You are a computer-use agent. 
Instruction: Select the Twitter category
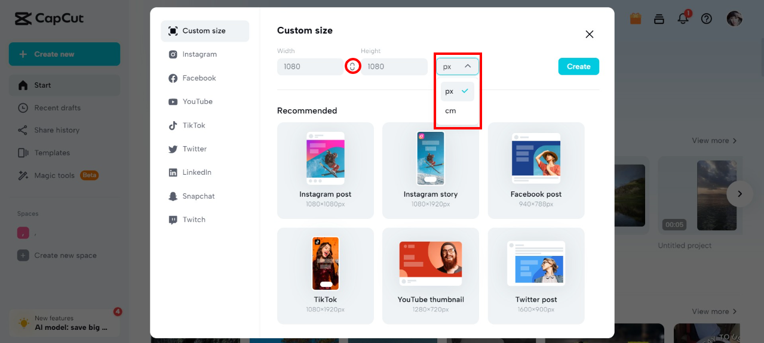point(205,149)
